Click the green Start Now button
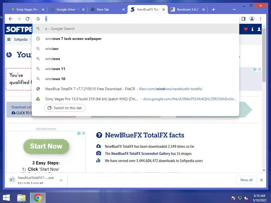 [46, 146]
